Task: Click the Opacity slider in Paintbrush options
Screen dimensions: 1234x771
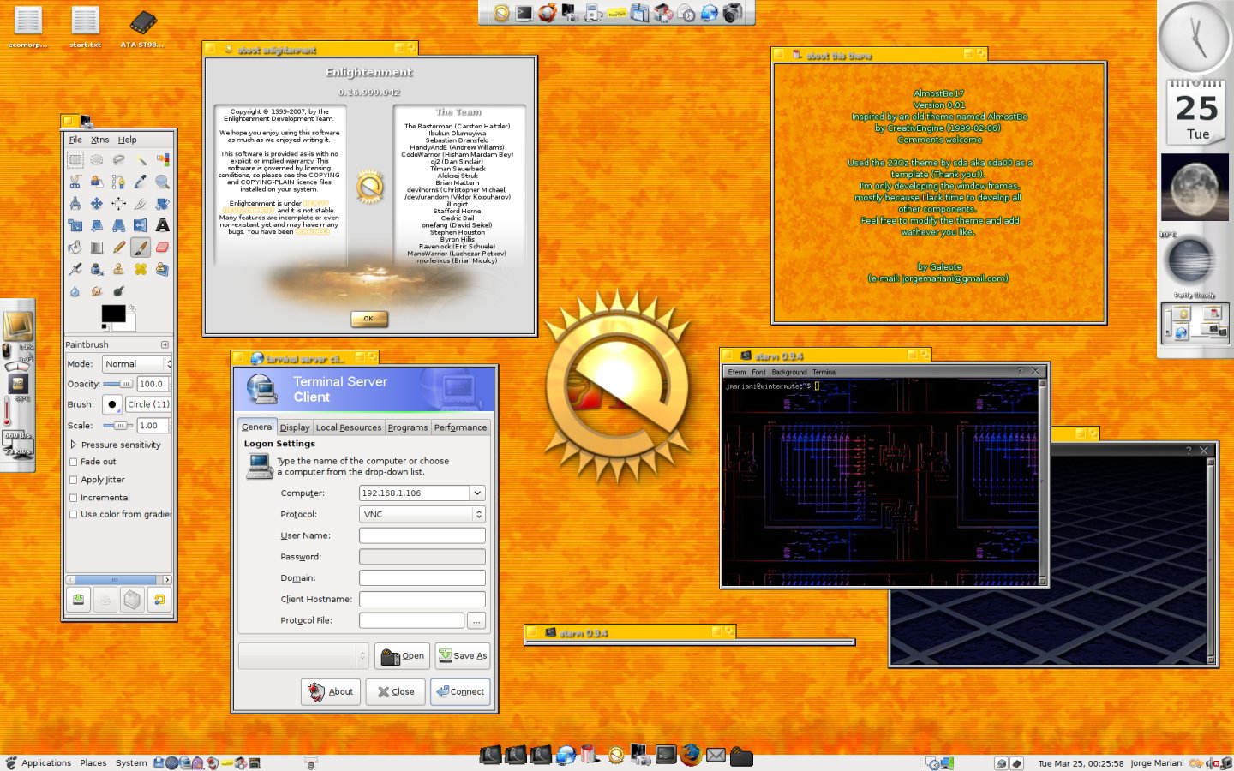Action: pos(118,384)
